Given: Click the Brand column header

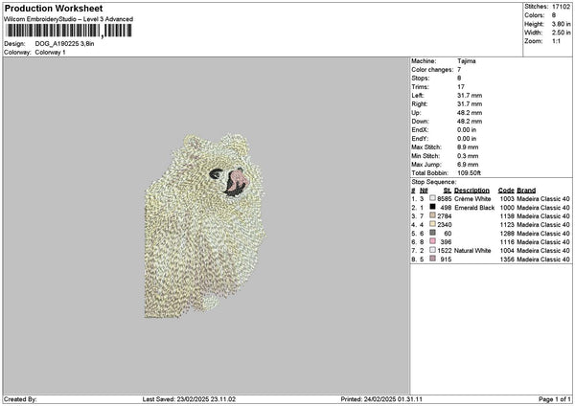Looking at the screenshot, I should pyautogui.click(x=528, y=190).
